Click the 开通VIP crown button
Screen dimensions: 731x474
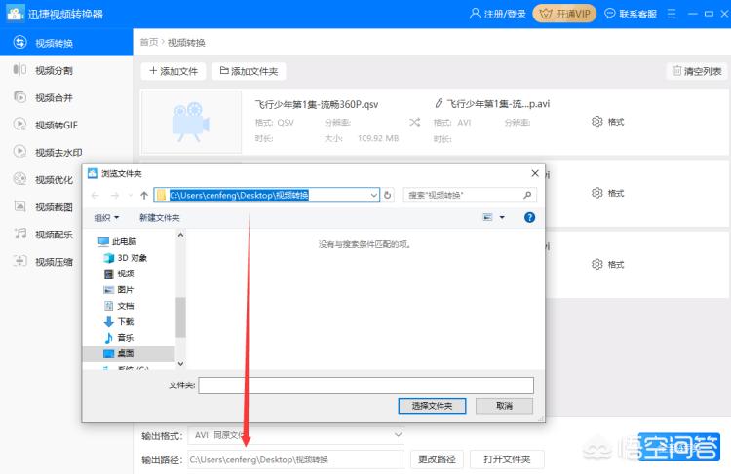pyautogui.click(x=564, y=14)
